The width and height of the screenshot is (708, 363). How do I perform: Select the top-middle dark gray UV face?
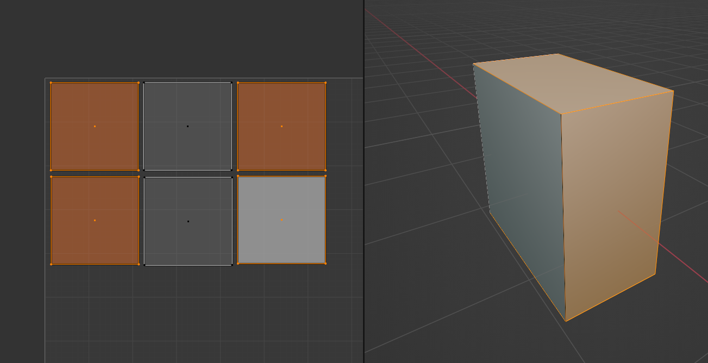coord(188,127)
